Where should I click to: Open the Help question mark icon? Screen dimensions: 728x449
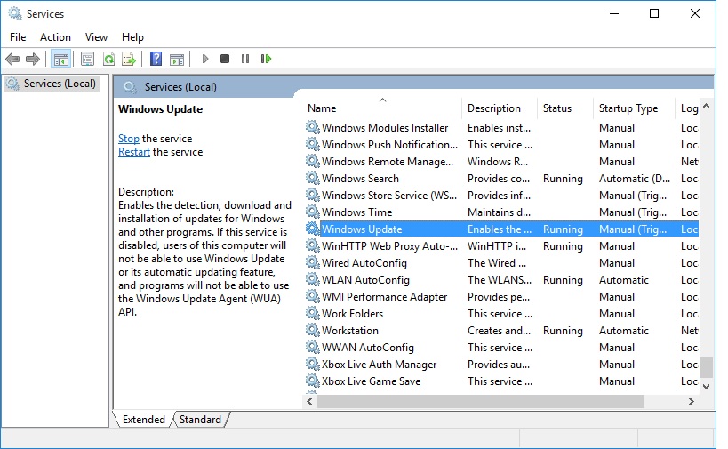point(156,59)
